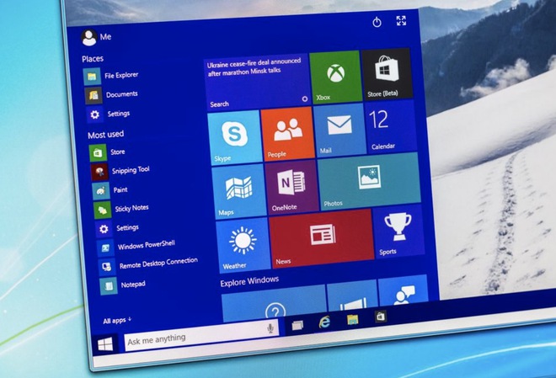556x378 pixels.
Task: Click the 'Most used' heading text
Action: coord(105,135)
